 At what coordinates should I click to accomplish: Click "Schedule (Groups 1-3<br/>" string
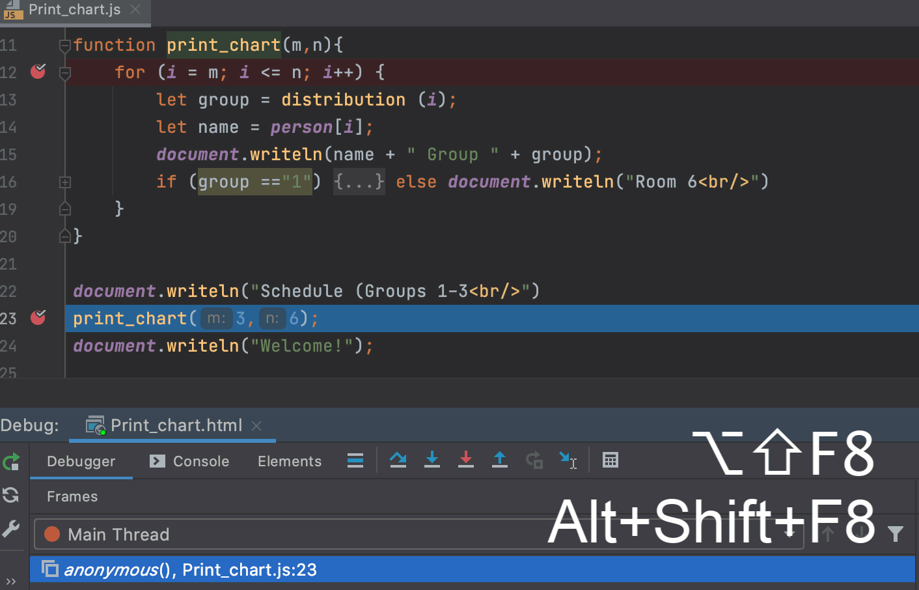point(390,291)
